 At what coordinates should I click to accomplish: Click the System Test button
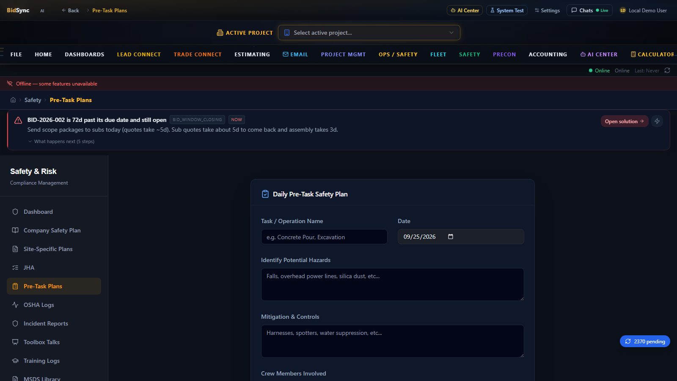click(507, 10)
